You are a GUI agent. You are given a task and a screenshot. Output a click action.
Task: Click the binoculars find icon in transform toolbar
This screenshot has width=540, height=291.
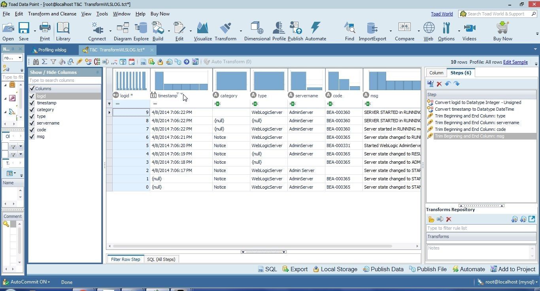point(36,62)
